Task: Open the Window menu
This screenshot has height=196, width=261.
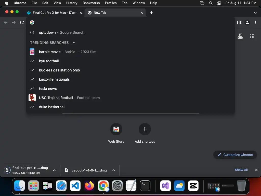Action: click(139, 3)
